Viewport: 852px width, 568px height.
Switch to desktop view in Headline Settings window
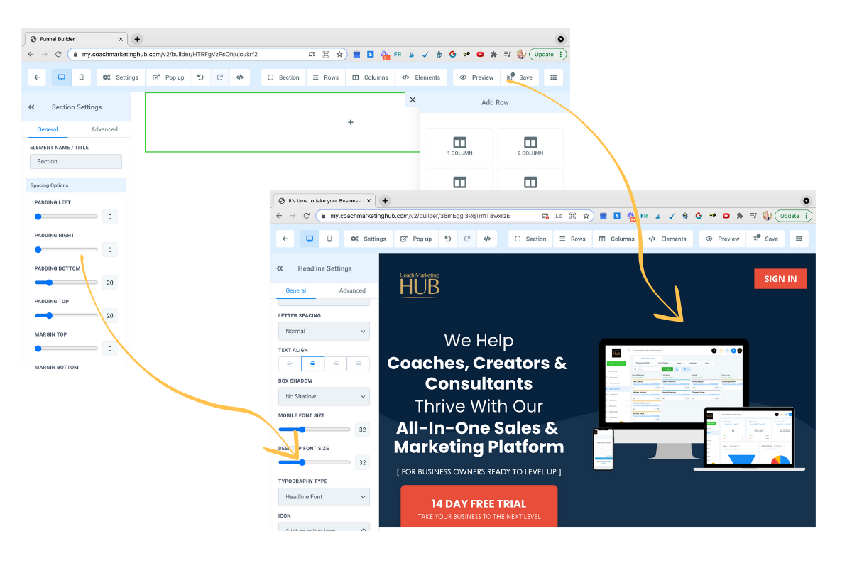310,239
